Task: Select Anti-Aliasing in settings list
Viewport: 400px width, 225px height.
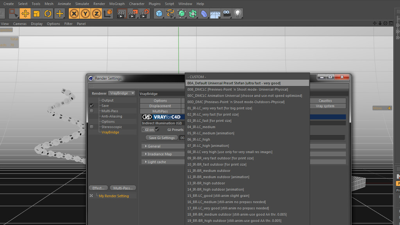Action: coord(112,116)
